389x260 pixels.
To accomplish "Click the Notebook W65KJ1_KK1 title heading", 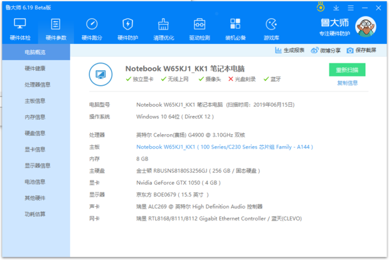I will (x=185, y=68).
